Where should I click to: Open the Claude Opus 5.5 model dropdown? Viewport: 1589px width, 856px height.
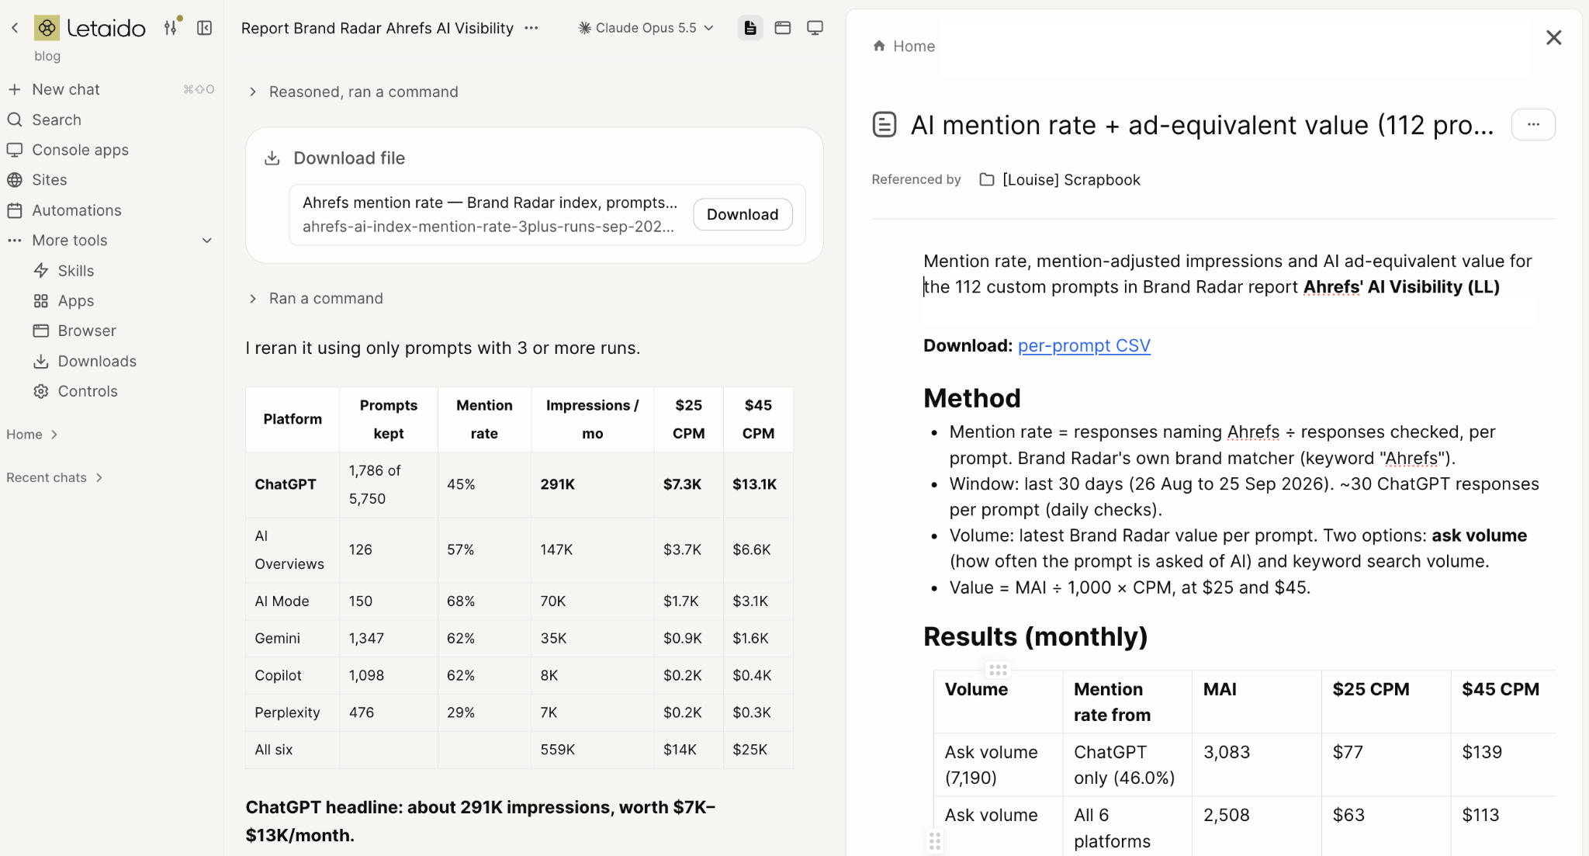tap(646, 28)
